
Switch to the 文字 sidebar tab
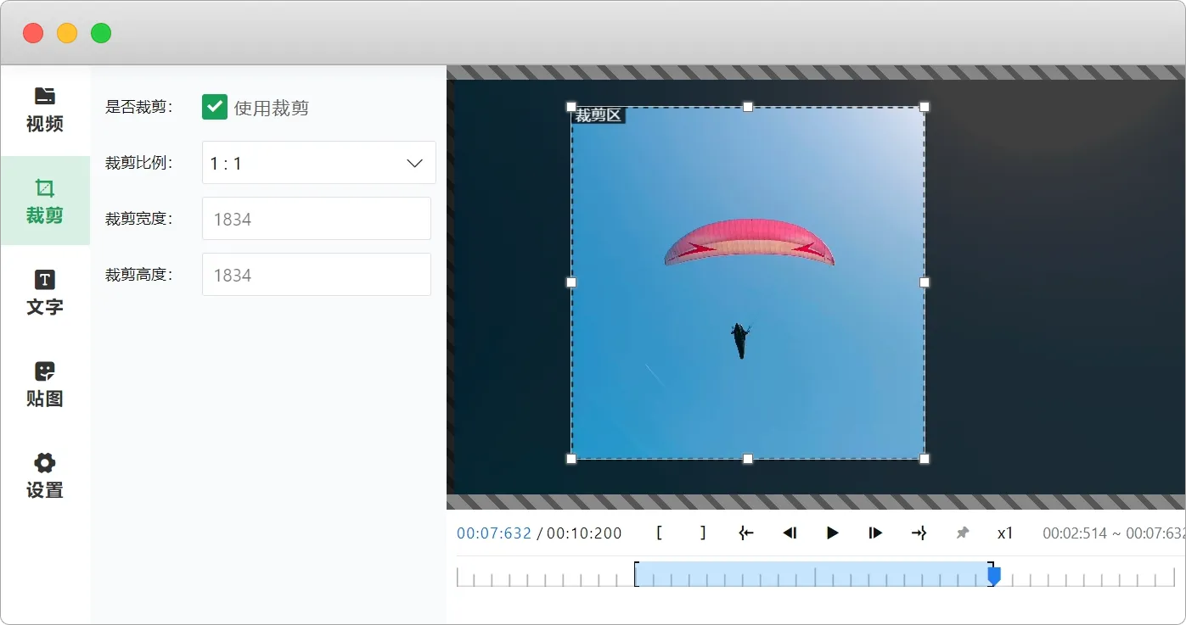click(x=45, y=293)
